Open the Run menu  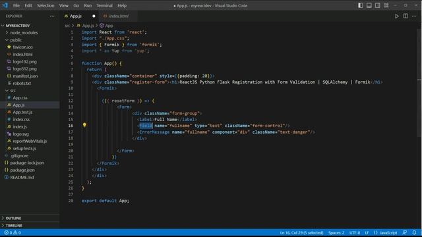pos(88,6)
